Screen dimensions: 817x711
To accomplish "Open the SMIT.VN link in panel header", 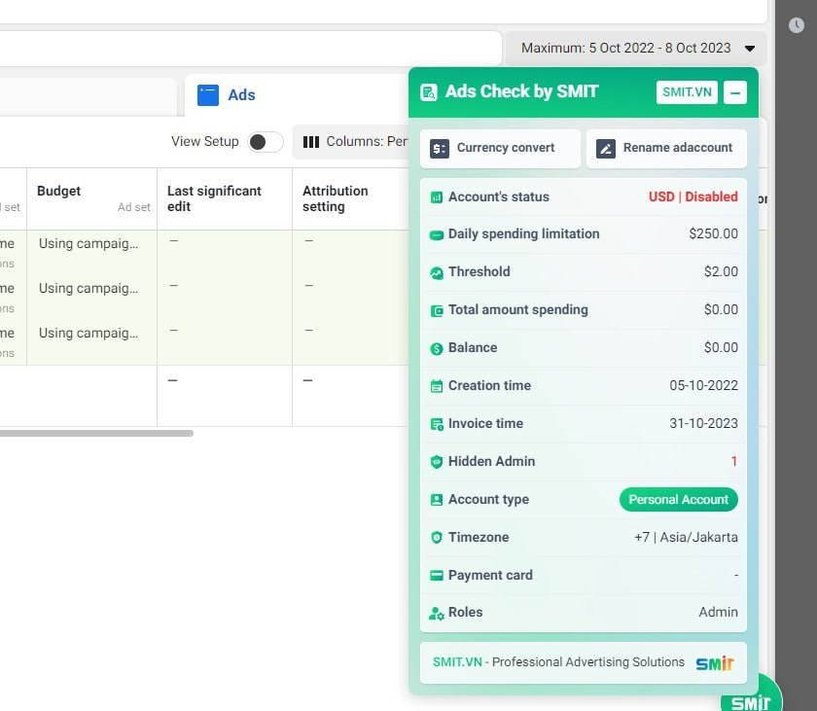I will coord(687,92).
